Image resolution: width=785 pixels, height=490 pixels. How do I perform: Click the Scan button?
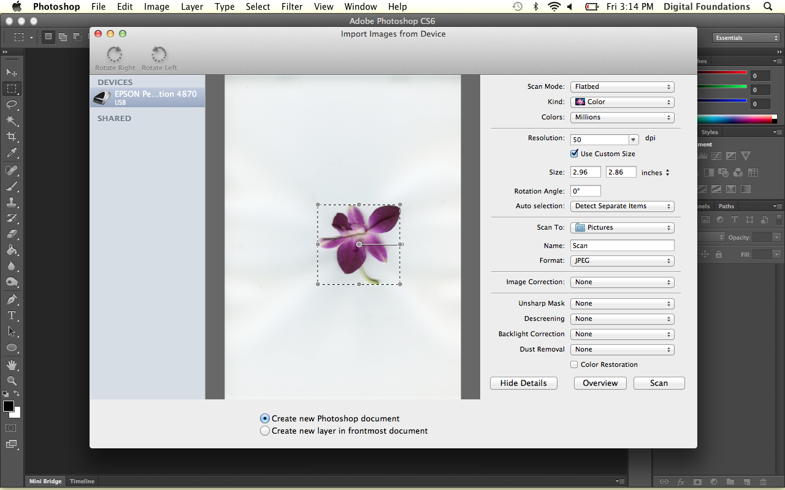click(x=659, y=383)
